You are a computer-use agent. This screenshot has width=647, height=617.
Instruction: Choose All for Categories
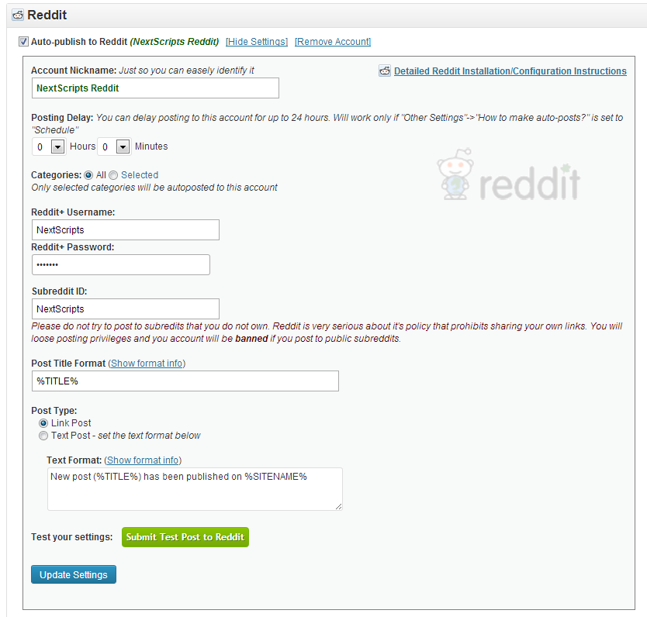(x=88, y=174)
